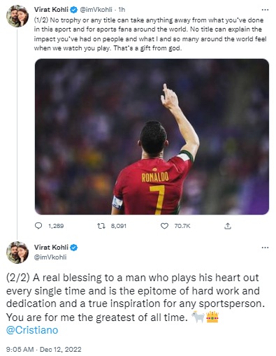Click @imVkohli handle in first tweet

(96, 10)
